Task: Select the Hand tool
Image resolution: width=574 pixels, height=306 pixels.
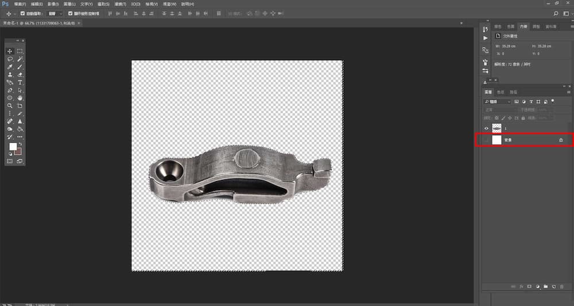Action: [x=20, y=98]
